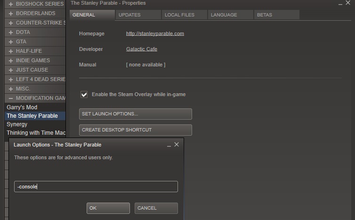Expand the GTA category
355x220 pixels.
[x=11, y=42]
